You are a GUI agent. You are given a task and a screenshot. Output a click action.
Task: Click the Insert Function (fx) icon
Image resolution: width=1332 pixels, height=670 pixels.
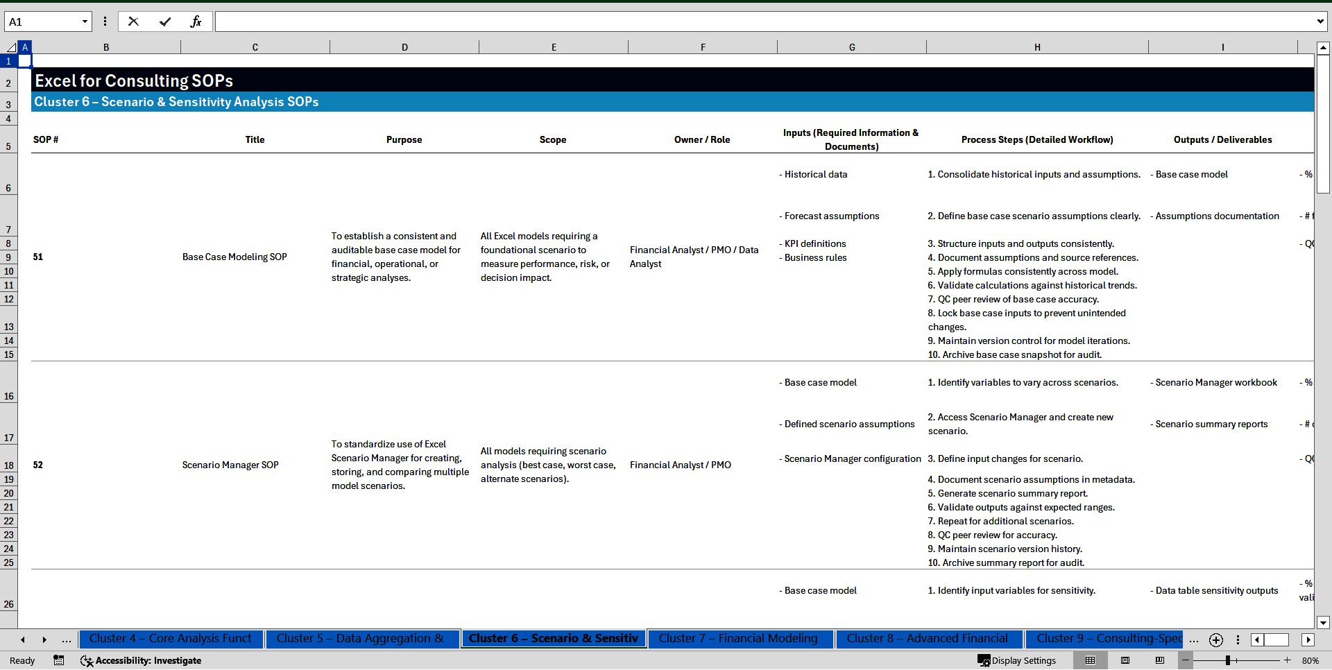pos(196,21)
